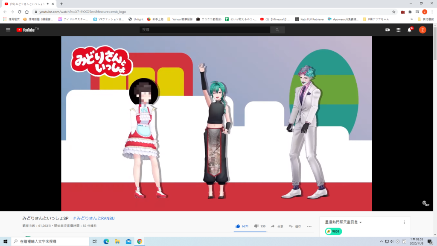
Task: Go back in Chrome
Action: (x=5, y=12)
